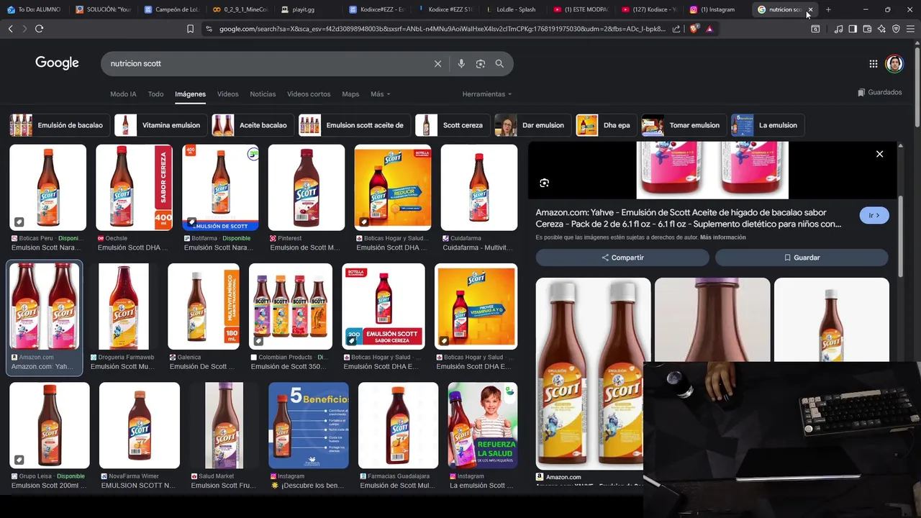Screen dimensions: 921x518
Task: Close the image preview panel
Action: tap(879, 154)
